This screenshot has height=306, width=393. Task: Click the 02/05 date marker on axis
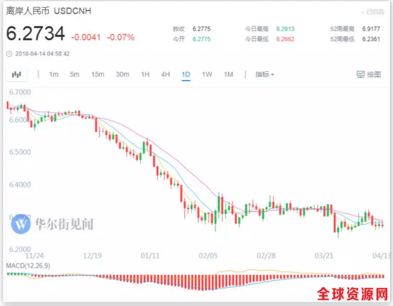[x=208, y=256]
